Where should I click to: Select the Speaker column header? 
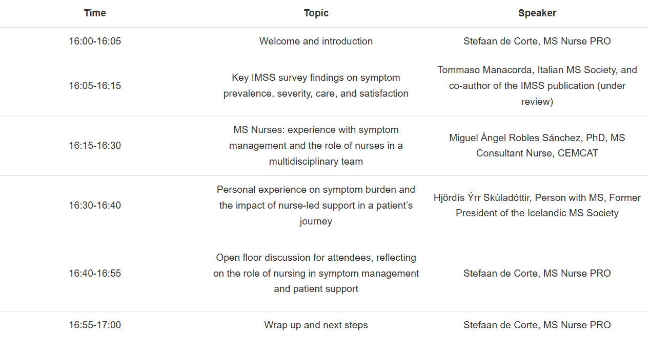coord(537,13)
